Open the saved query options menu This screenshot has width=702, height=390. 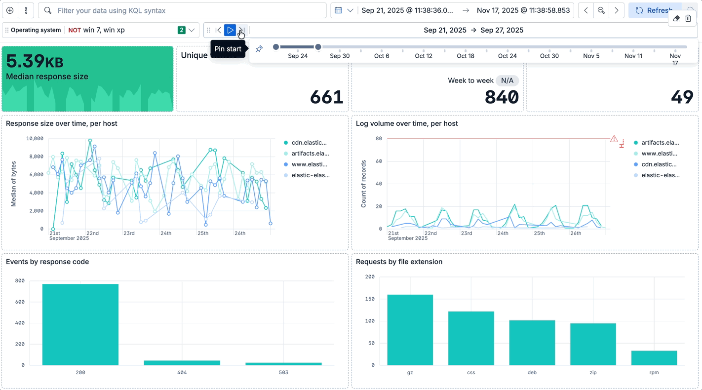tap(26, 10)
